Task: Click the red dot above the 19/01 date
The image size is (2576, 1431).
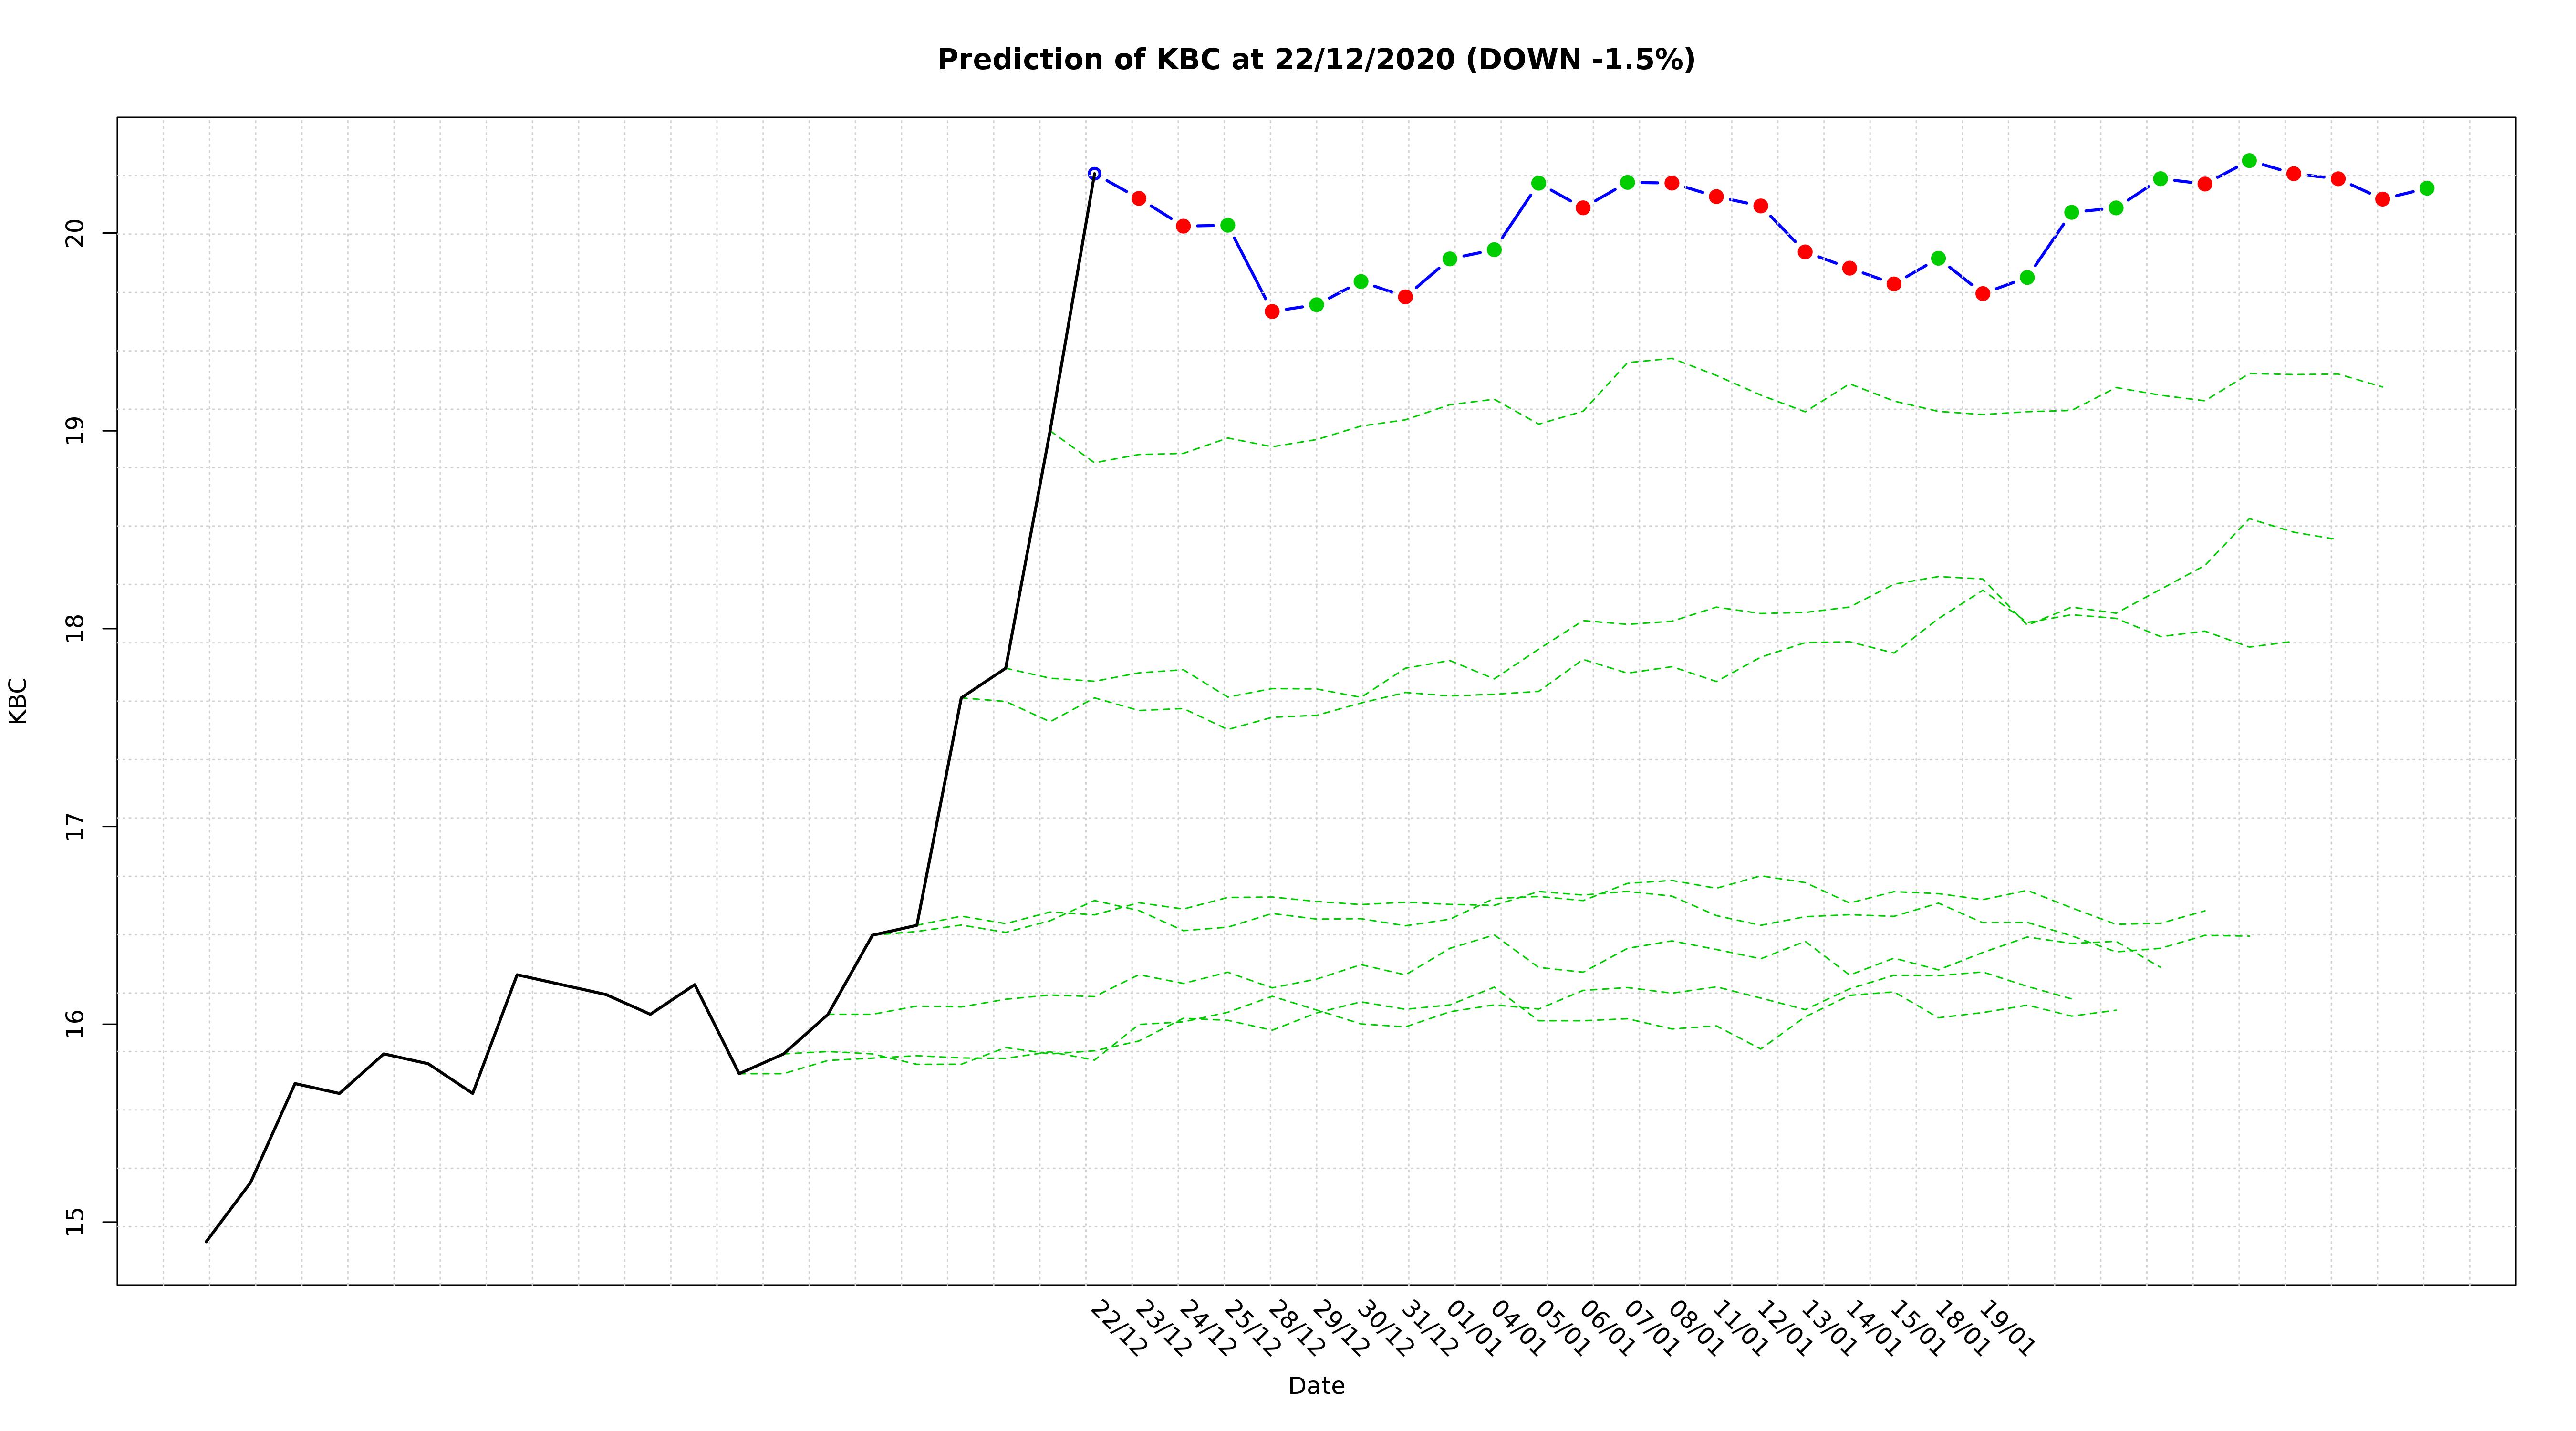Action: [1982, 293]
